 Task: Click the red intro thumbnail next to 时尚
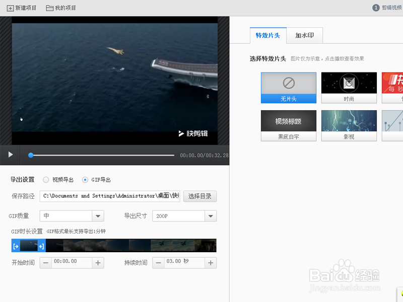click(392, 88)
